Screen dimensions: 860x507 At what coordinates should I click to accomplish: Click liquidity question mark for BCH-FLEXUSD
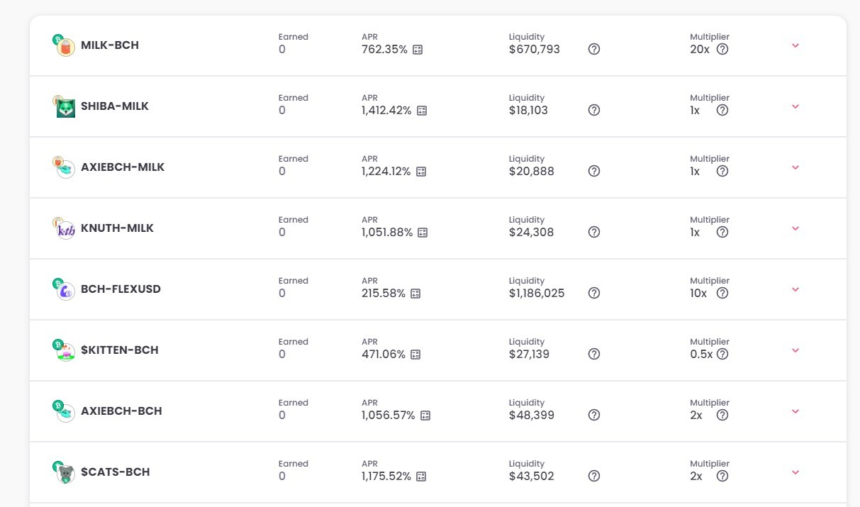pos(594,294)
